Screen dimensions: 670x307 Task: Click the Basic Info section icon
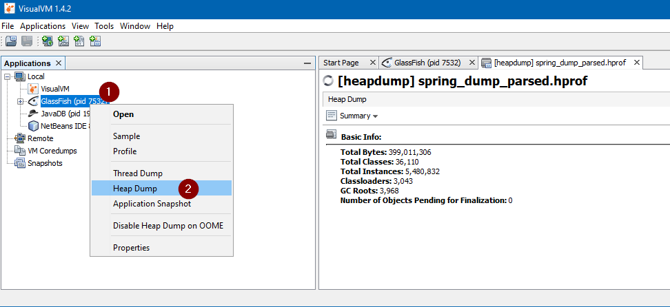tap(331, 135)
